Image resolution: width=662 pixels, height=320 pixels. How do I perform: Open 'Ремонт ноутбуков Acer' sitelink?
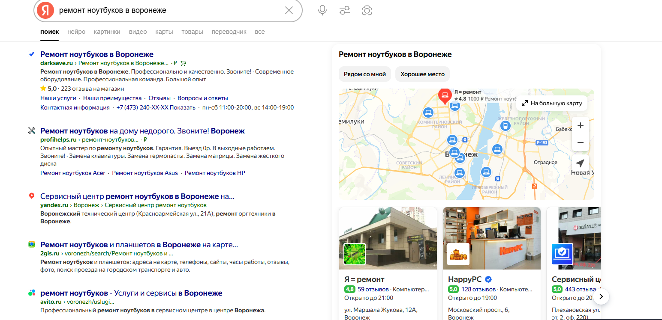click(72, 173)
